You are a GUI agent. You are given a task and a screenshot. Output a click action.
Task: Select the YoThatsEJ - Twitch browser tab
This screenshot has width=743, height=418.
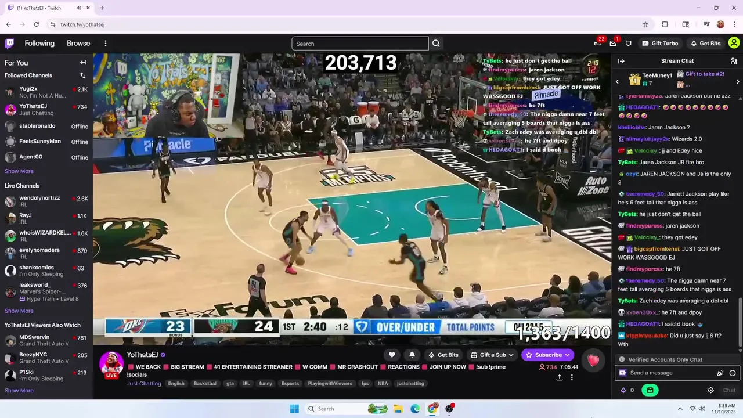pos(49,8)
